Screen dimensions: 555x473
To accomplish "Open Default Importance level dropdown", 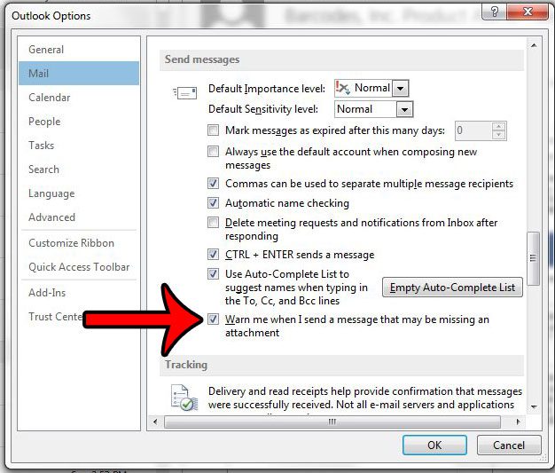I will tap(401, 88).
